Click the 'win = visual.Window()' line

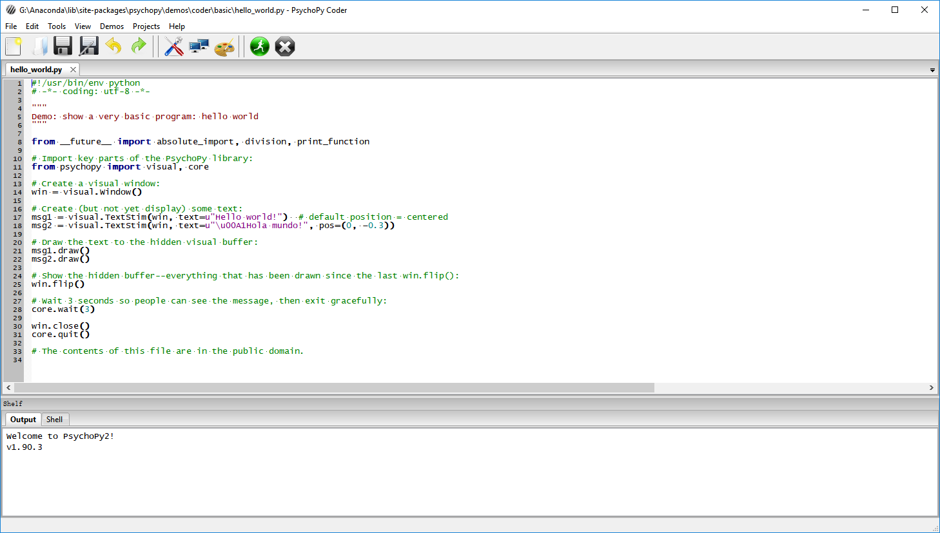point(86,192)
